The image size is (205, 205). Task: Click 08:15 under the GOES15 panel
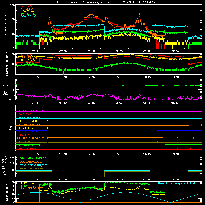(147, 103)
